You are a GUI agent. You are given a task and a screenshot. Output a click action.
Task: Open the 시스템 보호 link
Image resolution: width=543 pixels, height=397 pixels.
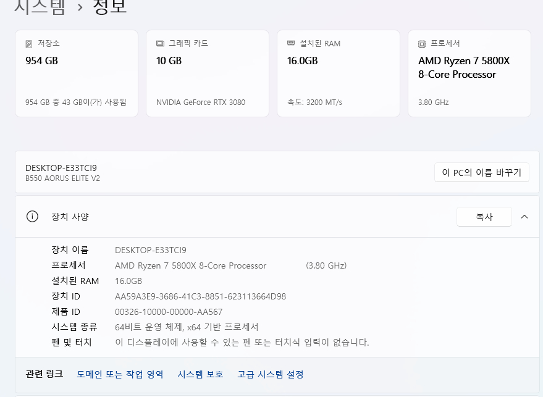(x=200, y=374)
